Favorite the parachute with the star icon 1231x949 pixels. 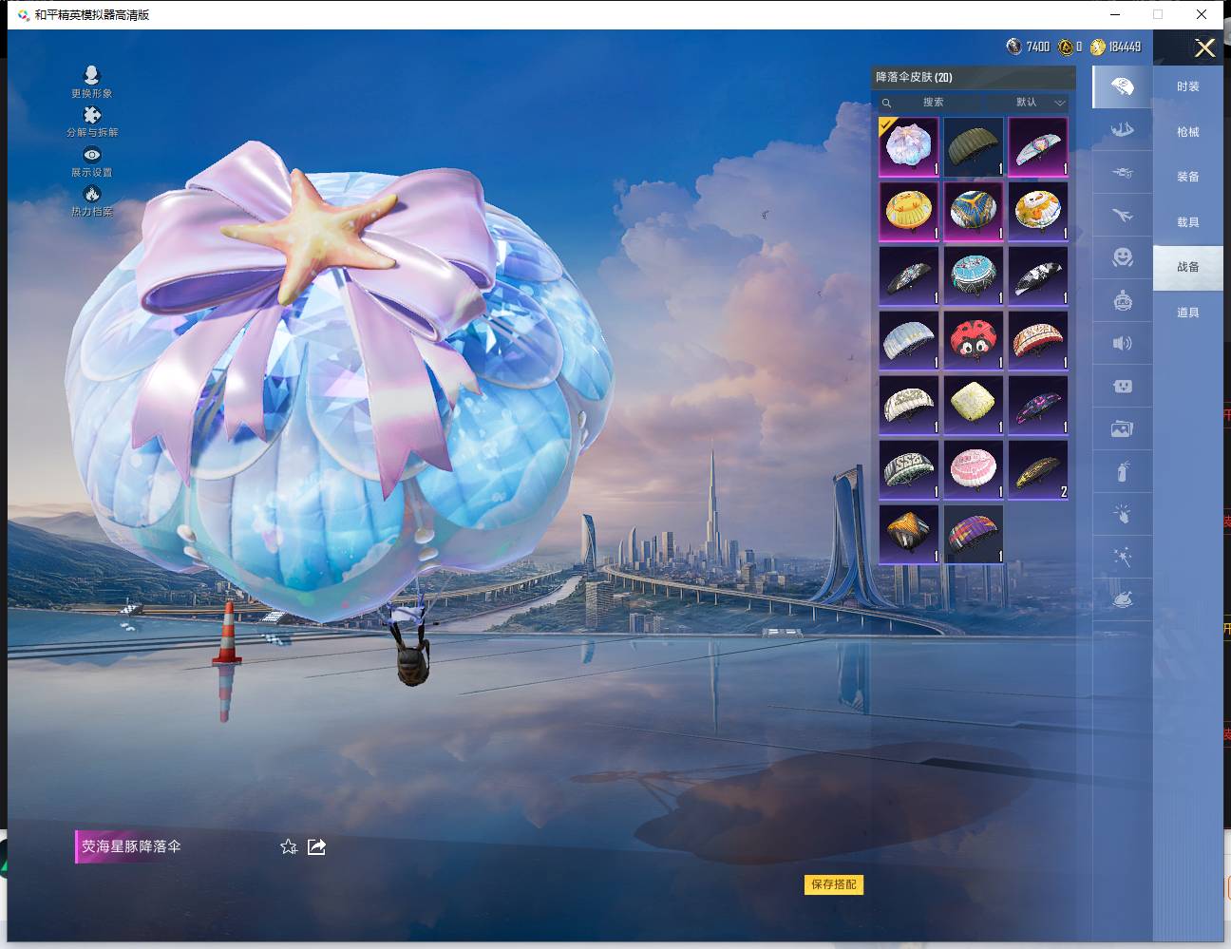coord(289,846)
